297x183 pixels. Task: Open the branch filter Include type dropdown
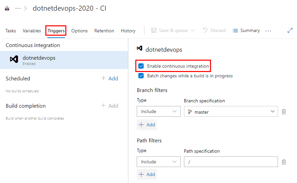click(159, 111)
